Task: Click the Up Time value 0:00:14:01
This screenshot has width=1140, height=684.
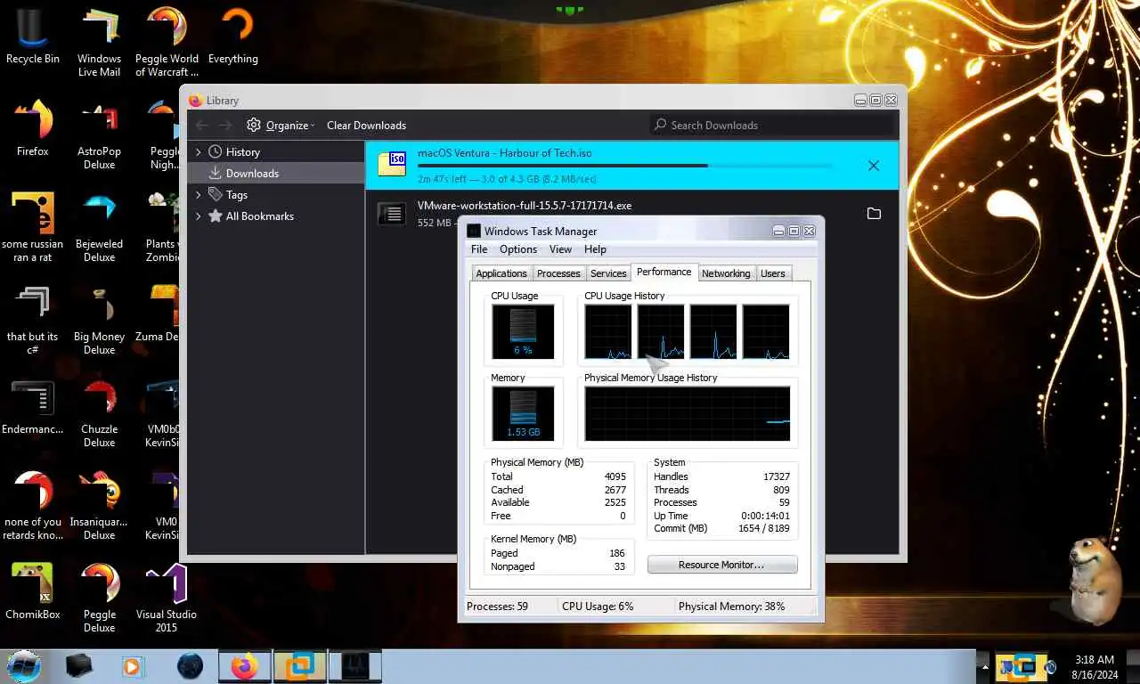Action: [765, 516]
